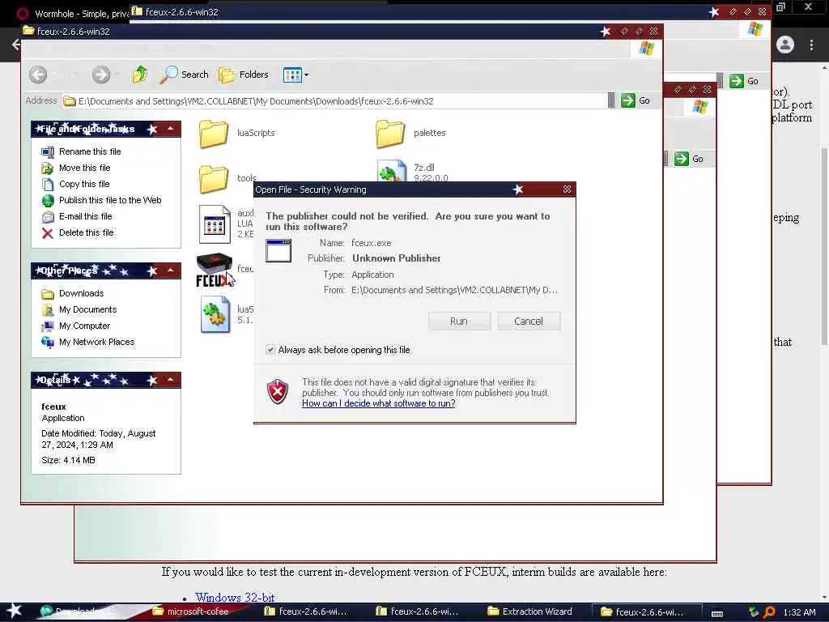
Task: Click the star button in Other Places header
Action: pos(152,271)
